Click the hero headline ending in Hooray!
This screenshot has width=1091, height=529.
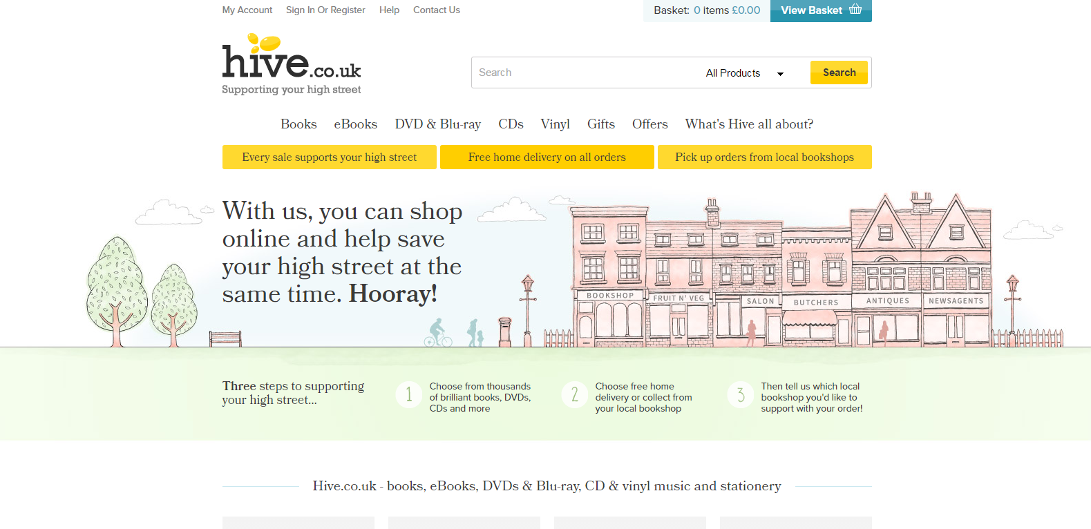coord(342,253)
